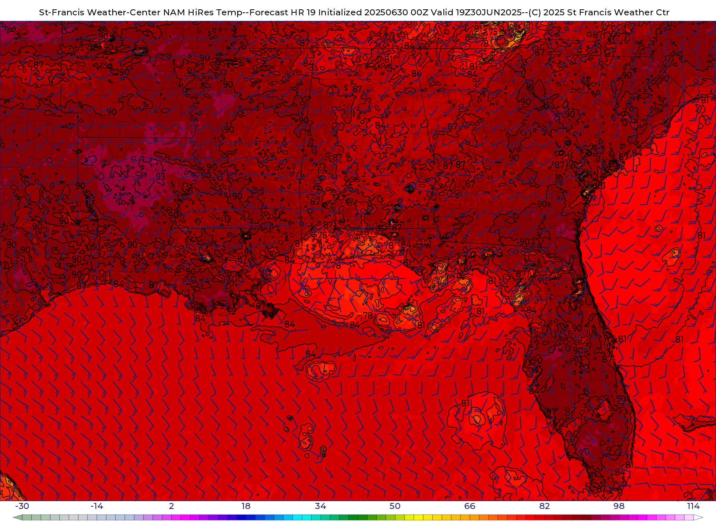The height and width of the screenshot is (522, 716).
Task: Click the 50 label on the temperature scale
Action: click(395, 506)
